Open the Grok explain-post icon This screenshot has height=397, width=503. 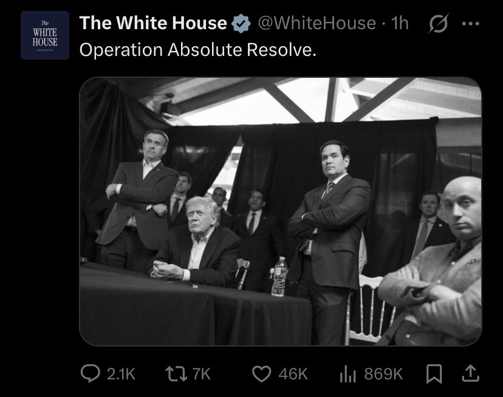(437, 24)
